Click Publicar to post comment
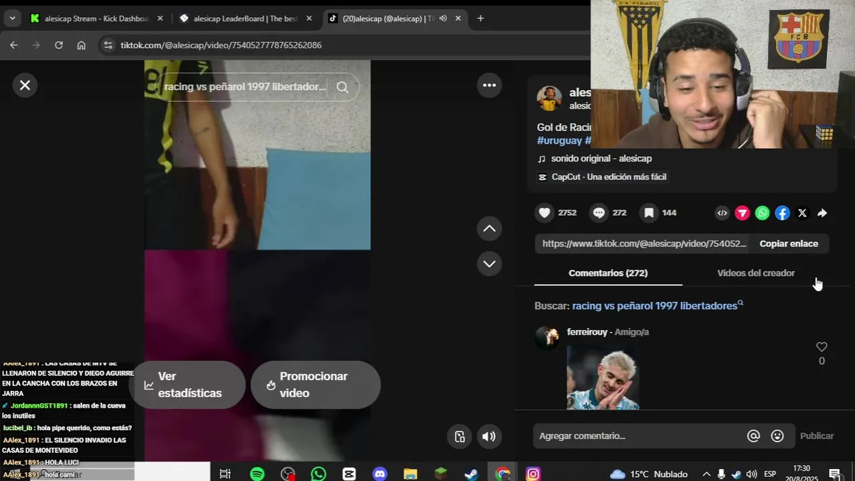This screenshot has width=855, height=481. pos(817,436)
